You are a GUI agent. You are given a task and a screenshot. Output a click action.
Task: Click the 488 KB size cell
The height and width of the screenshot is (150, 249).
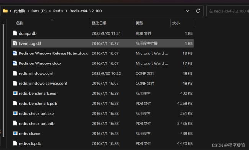[187, 134]
